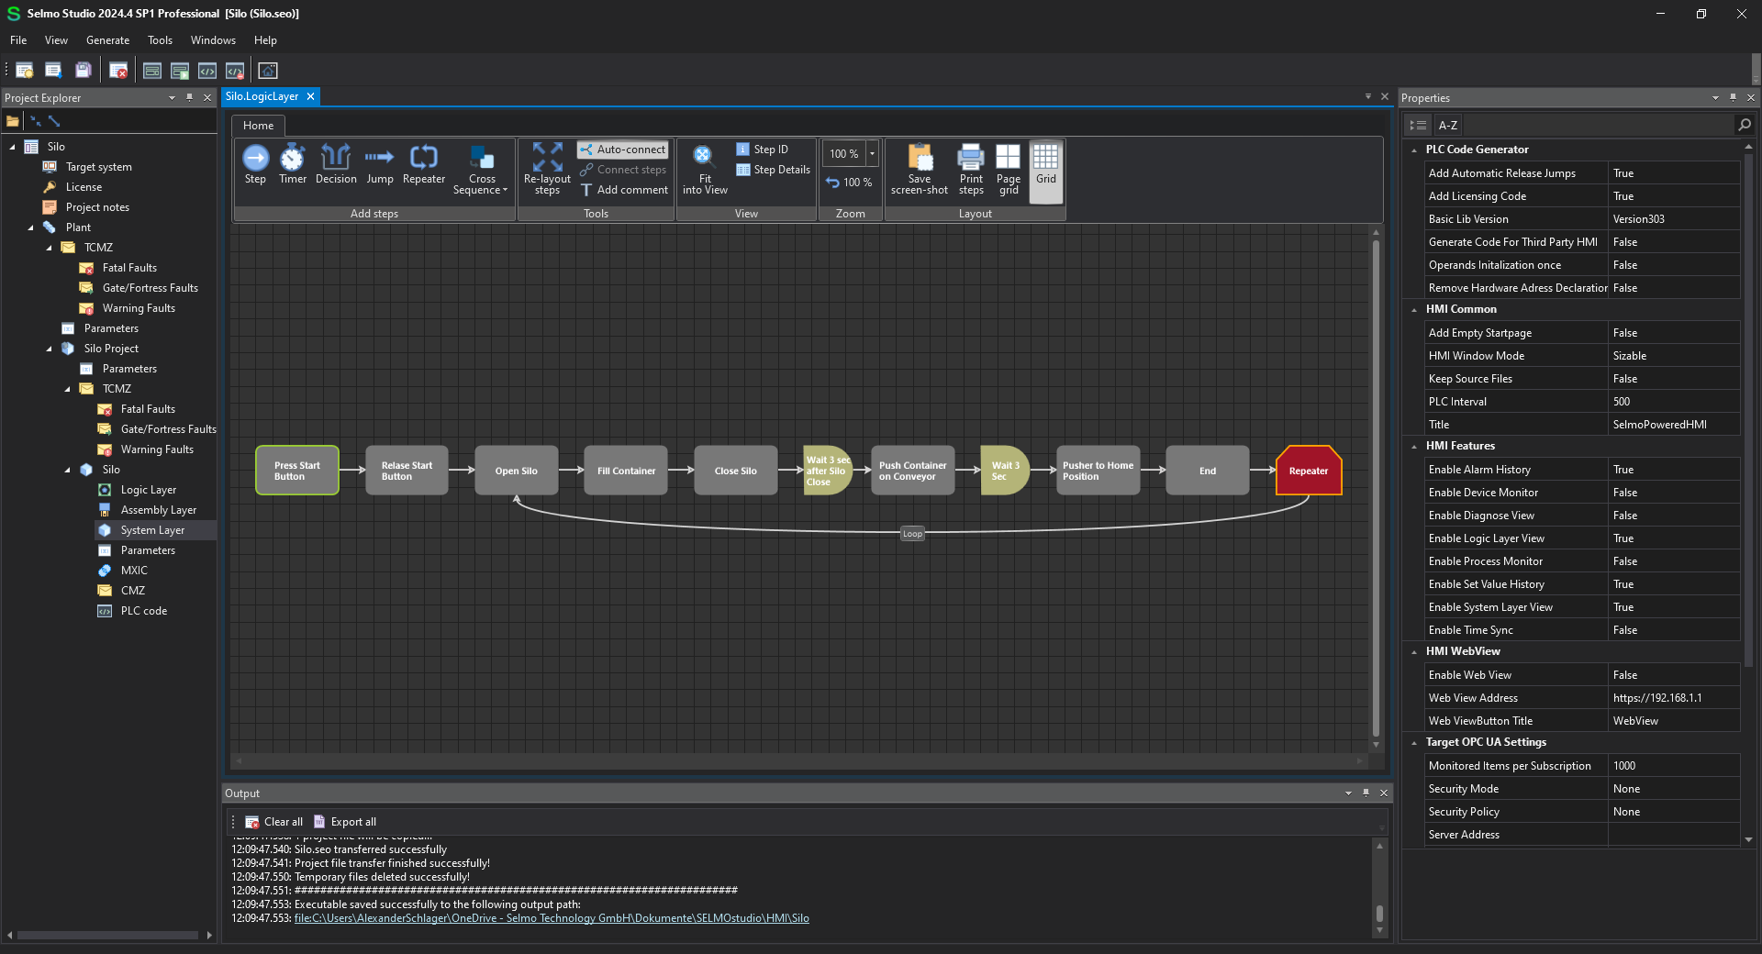
Task: Open the executable output path link
Action: 552,918
